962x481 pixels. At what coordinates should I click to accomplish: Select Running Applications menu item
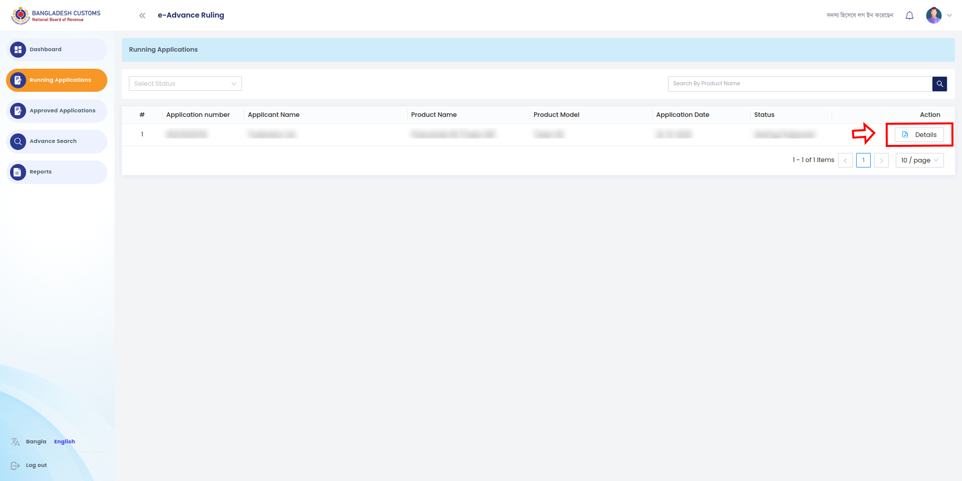pos(57,80)
